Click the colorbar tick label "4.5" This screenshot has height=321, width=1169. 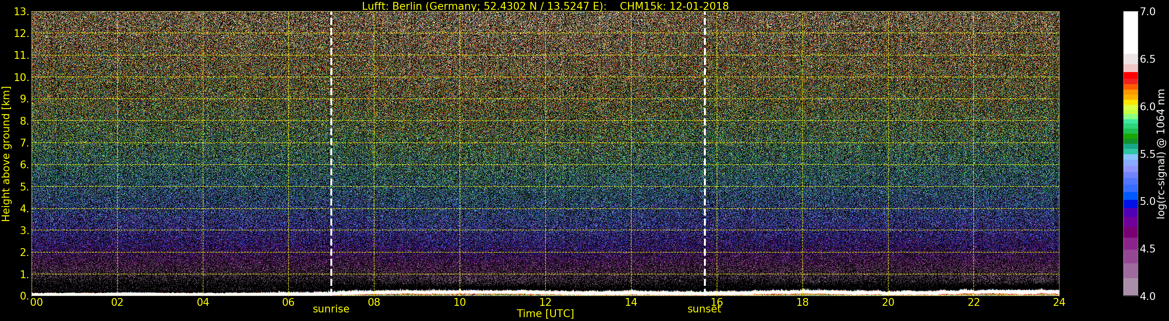pos(1148,249)
